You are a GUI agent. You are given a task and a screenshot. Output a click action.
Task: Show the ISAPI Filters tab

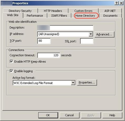click(59, 16)
